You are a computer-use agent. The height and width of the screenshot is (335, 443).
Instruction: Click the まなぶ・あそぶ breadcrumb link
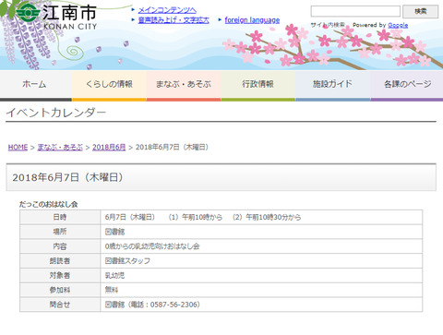(60, 147)
